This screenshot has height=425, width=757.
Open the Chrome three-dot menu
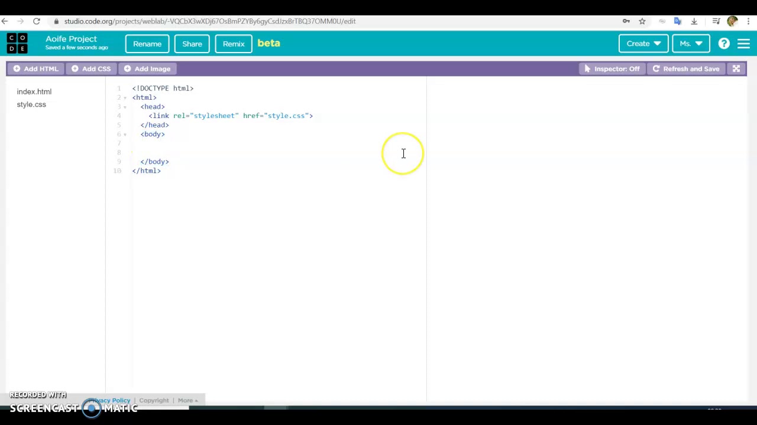point(748,21)
